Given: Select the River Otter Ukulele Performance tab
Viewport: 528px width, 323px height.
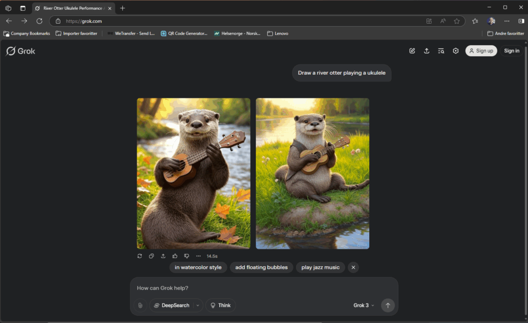Looking at the screenshot, I should click(72, 8).
